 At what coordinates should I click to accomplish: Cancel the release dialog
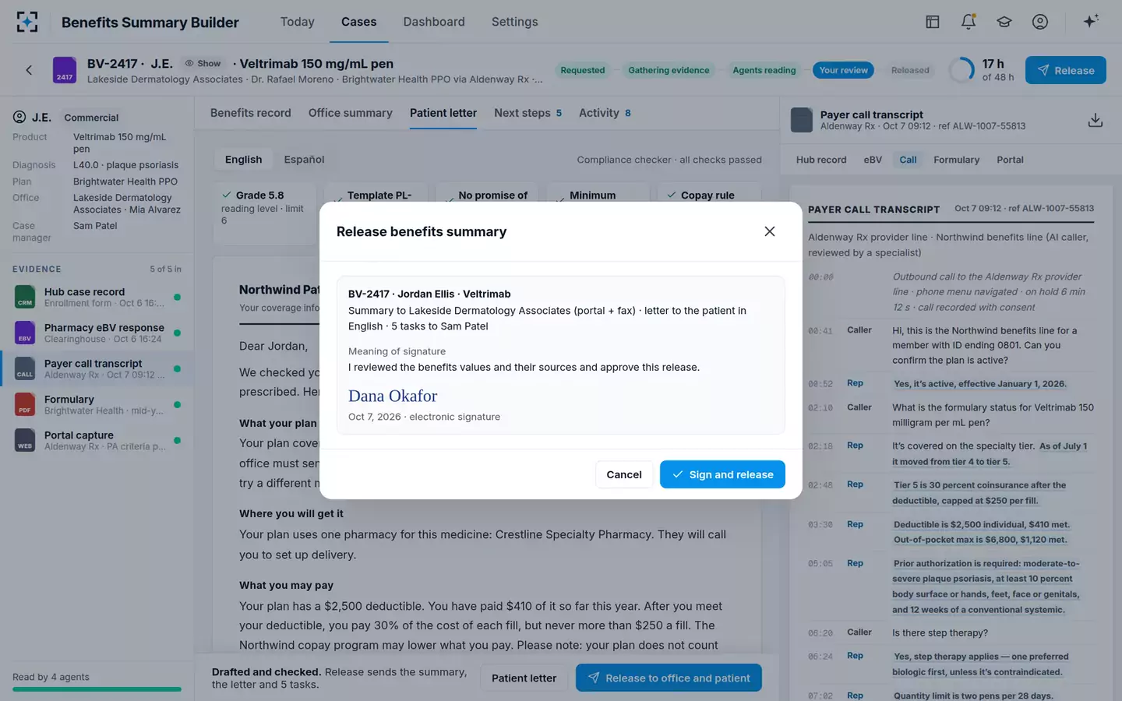coord(624,474)
